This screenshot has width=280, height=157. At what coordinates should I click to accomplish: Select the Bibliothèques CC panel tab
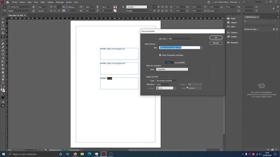(252, 17)
